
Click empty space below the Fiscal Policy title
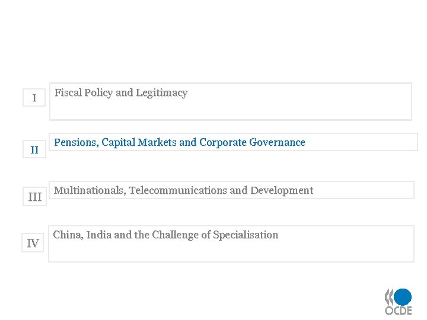pyautogui.click(x=230, y=110)
